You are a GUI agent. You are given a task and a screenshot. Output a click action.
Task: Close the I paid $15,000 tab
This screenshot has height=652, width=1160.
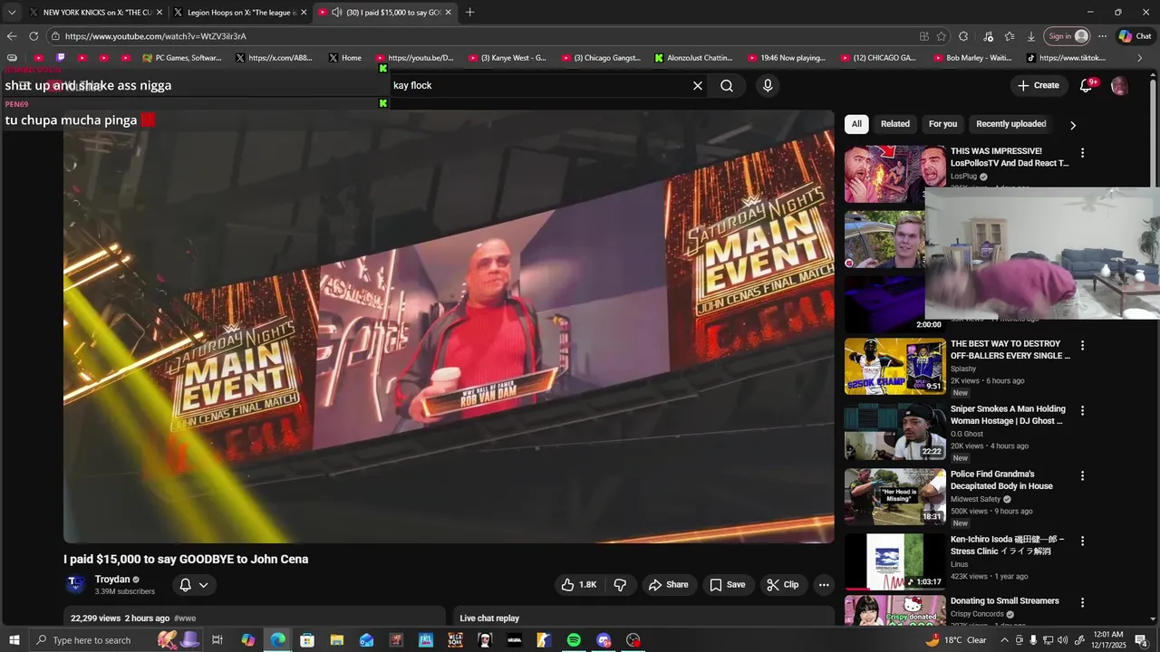tap(448, 12)
